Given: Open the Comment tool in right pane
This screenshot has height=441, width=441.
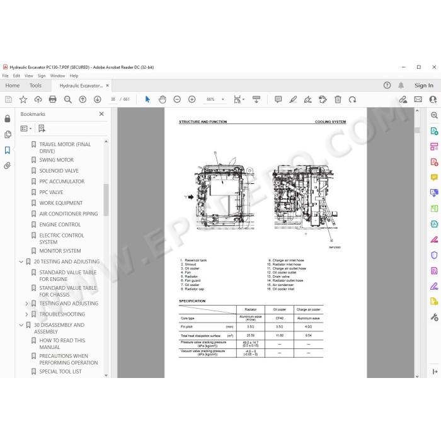Looking at the screenshot, I should pos(434,178).
